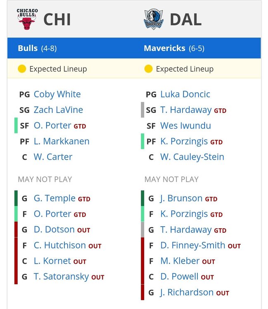The height and width of the screenshot is (309, 268).
Task: Click G. Temple in May Not Play
Action: tap(55, 199)
